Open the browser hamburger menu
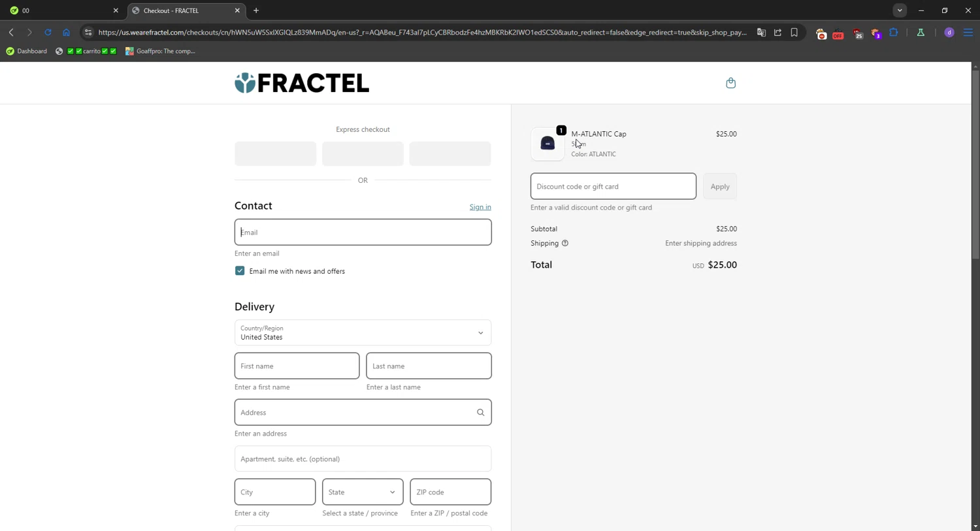Viewport: 980px width, 531px height. pyautogui.click(x=968, y=32)
